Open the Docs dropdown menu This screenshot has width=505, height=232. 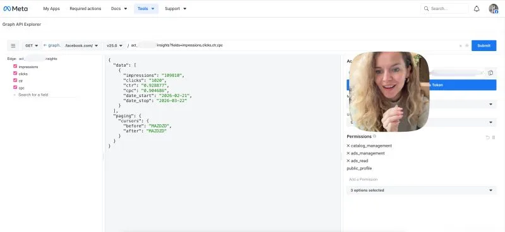pos(119,9)
